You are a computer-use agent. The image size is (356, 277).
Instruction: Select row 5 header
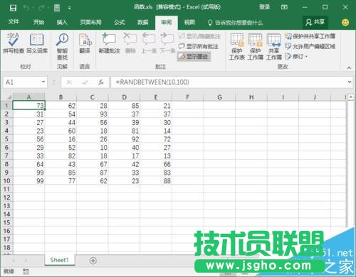pos(6,139)
